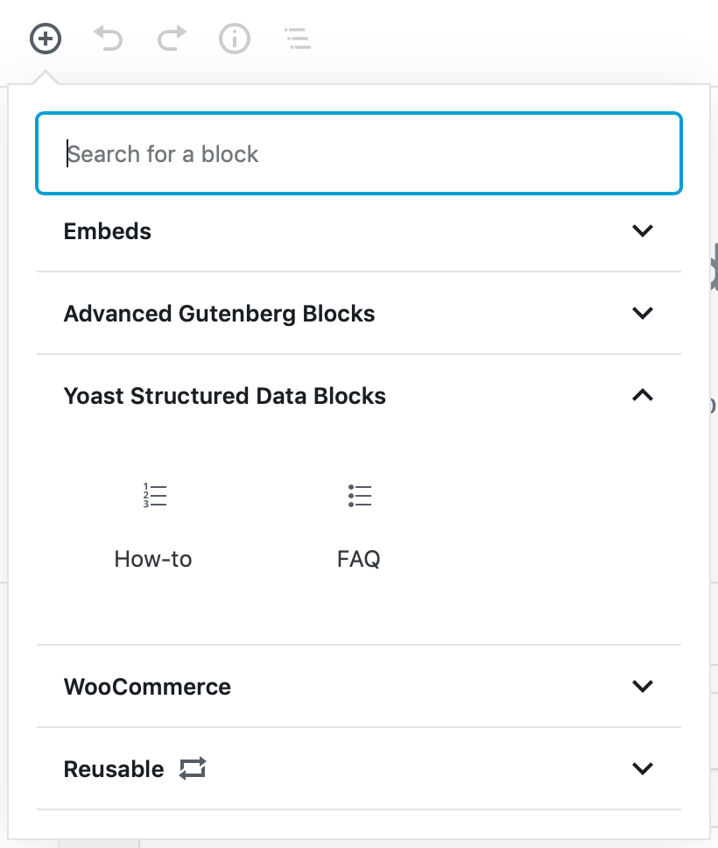Click the WooCommerce category heading
This screenshot has width=718, height=848.
[x=147, y=687]
